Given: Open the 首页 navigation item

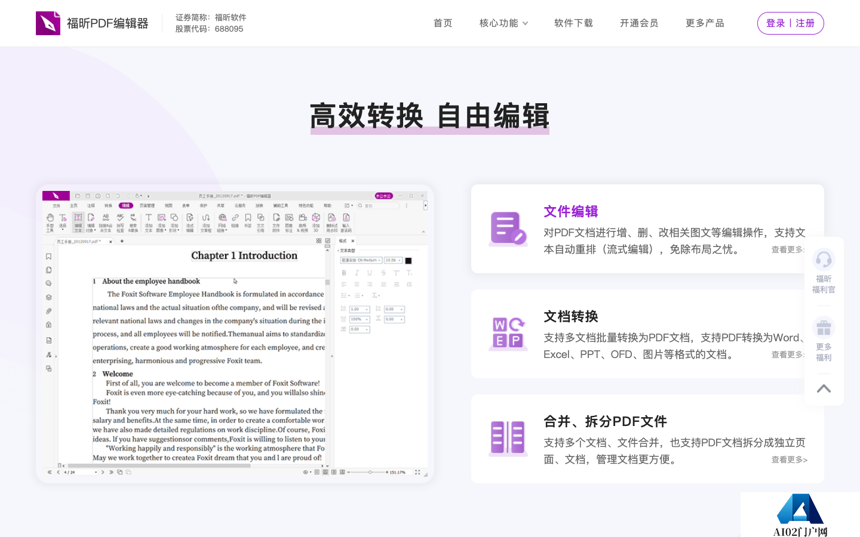Looking at the screenshot, I should coord(443,23).
